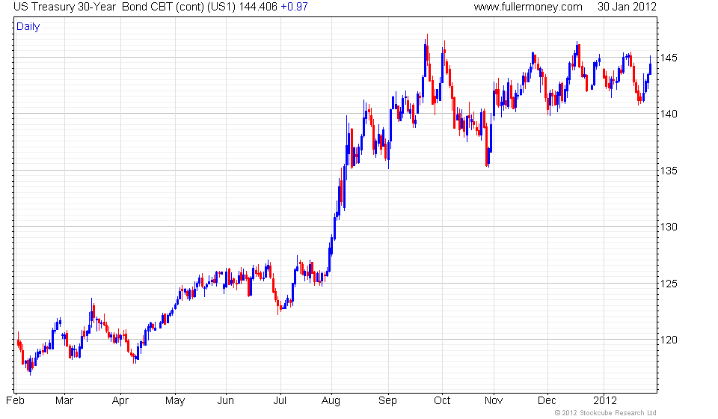Click the last price '144.406'
718x419 pixels.
258,7
